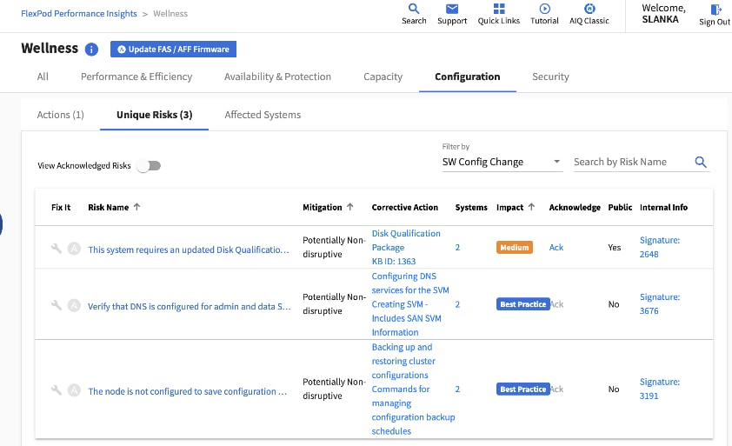Select Unique Risks (3) tab
The image size is (732, 446).
pyautogui.click(x=154, y=115)
